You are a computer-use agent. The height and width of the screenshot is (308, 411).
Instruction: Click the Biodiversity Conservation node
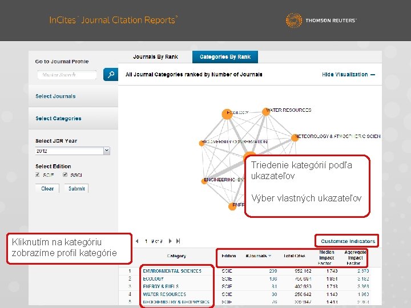pyautogui.click(x=202, y=143)
